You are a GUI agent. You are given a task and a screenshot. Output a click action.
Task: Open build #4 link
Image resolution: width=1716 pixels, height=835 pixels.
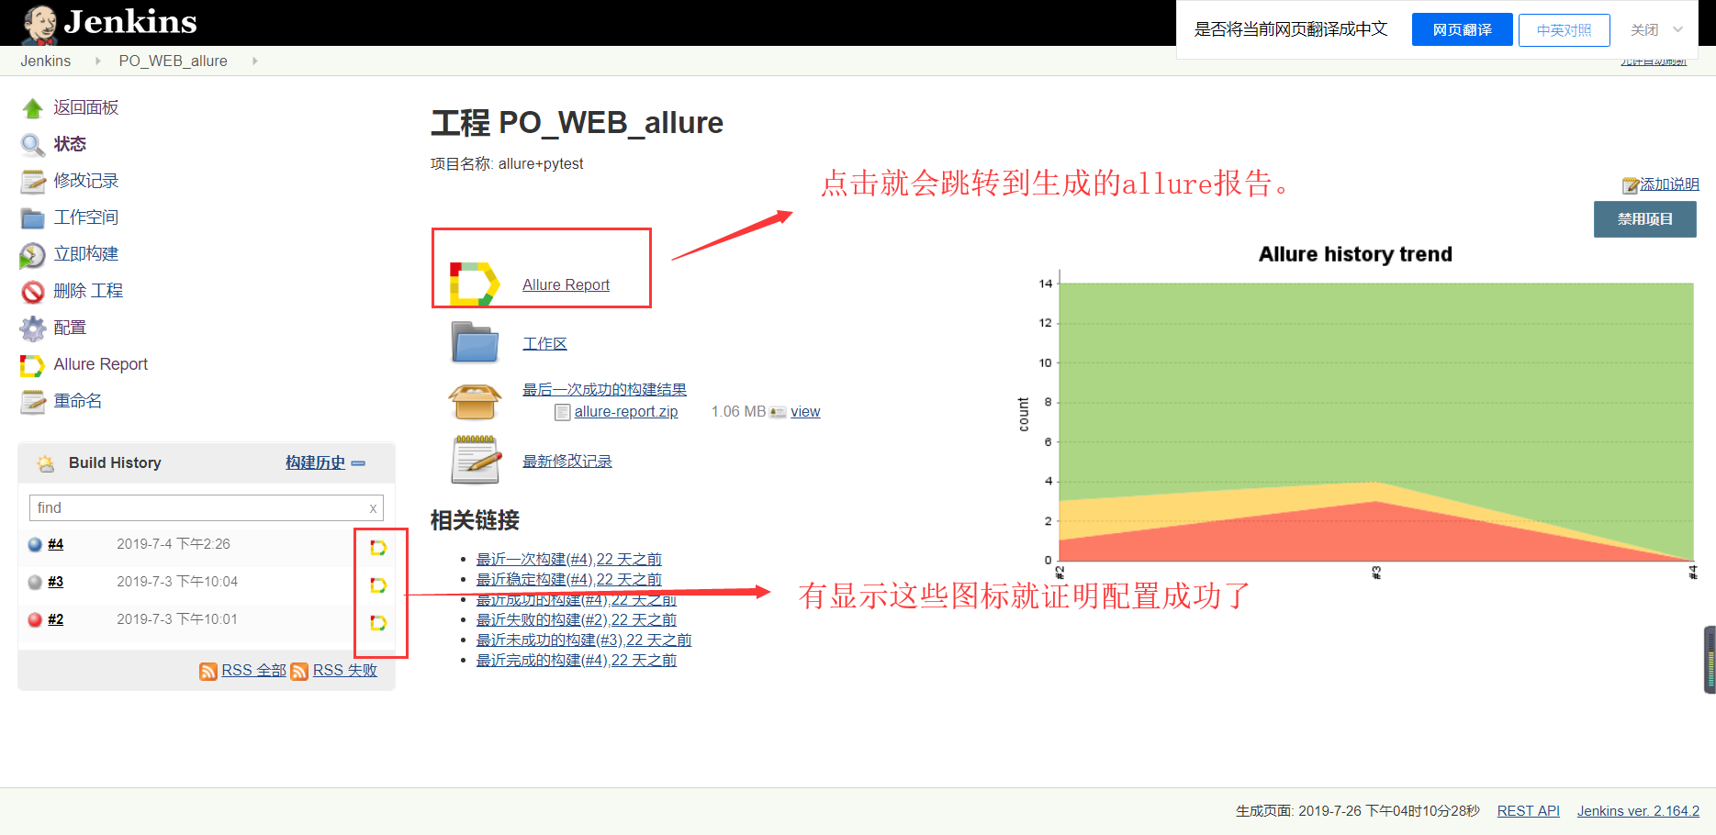click(x=56, y=544)
